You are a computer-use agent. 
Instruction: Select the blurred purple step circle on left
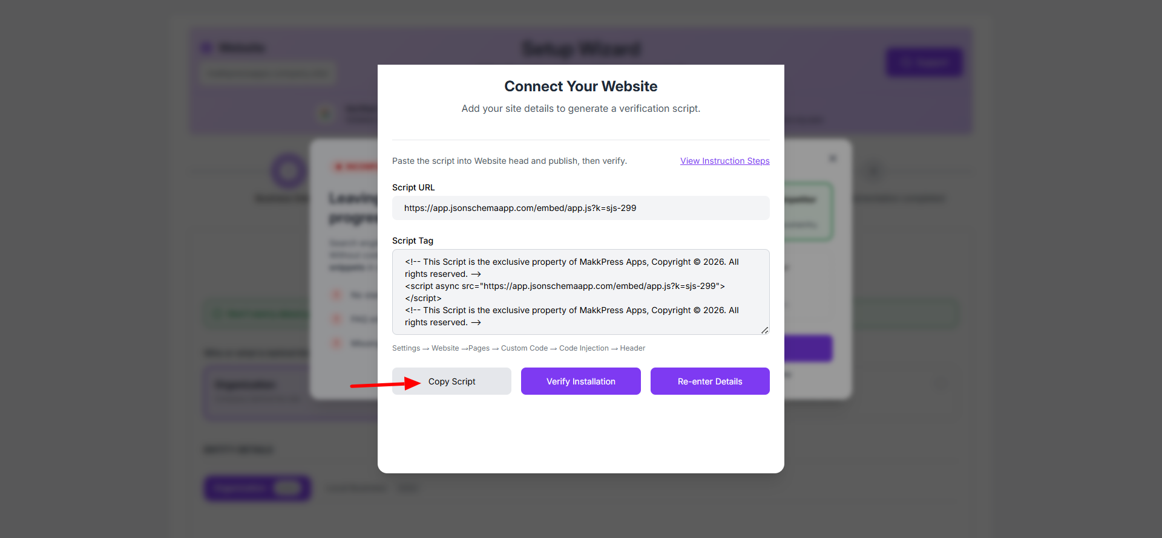pyautogui.click(x=289, y=171)
